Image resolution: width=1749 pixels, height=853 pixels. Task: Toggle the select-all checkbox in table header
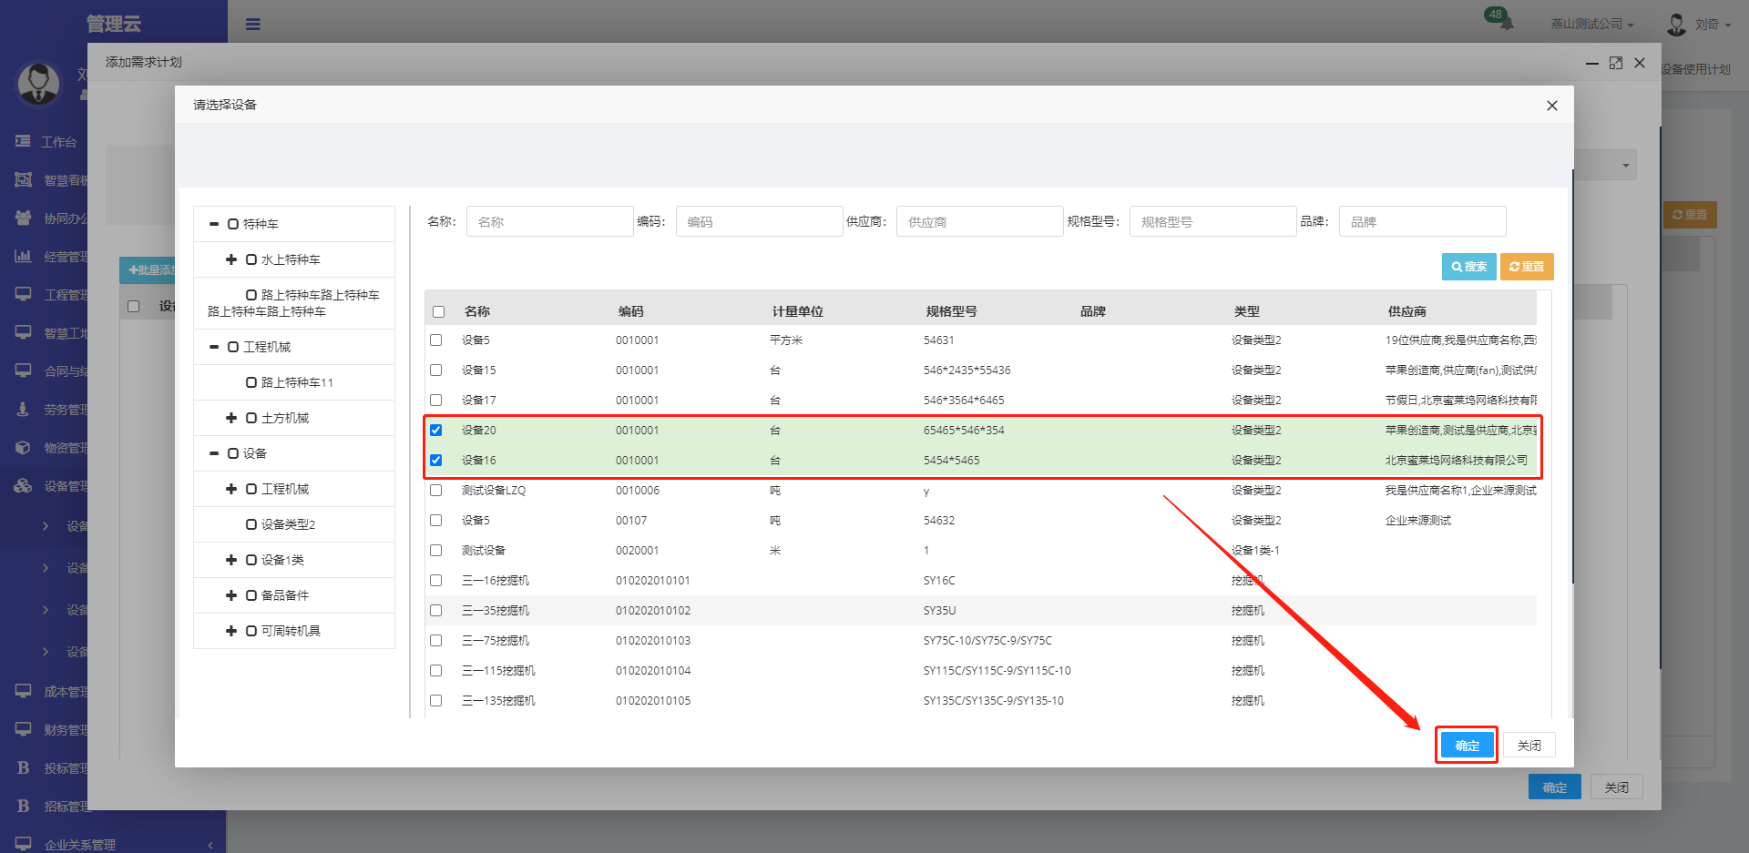(439, 312)
